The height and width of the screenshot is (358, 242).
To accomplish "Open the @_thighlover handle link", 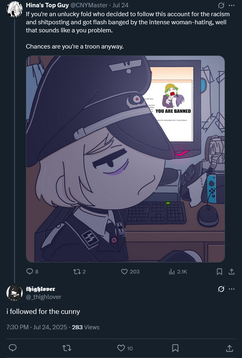I will [44, 297].
